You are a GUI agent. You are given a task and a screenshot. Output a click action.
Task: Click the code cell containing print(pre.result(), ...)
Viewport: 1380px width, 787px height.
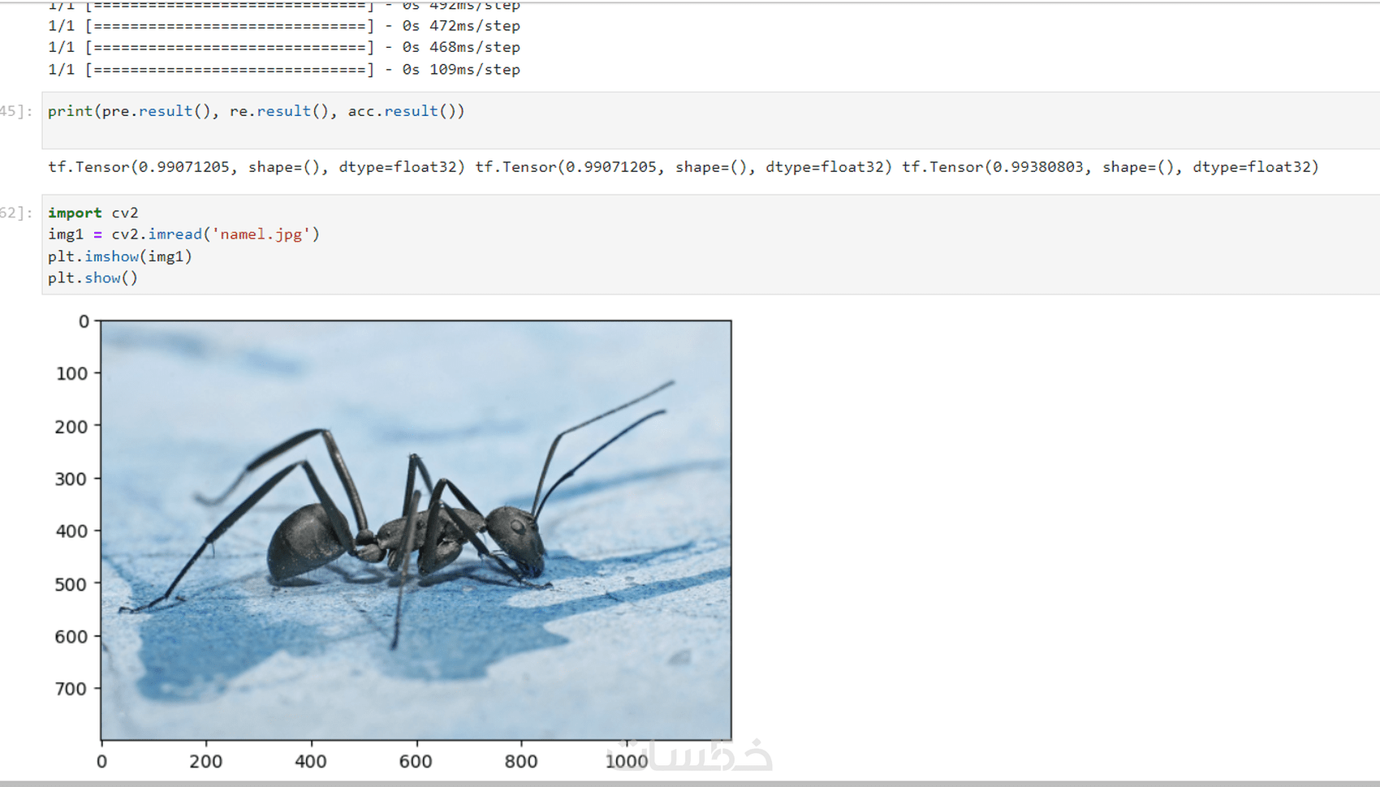(710, 120)
